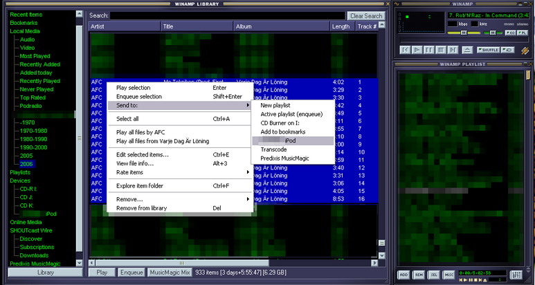Expand Remove... submenu arrow
Viewport: 535px width, 285px height.
pyautogui.click(x=248, y=199)
